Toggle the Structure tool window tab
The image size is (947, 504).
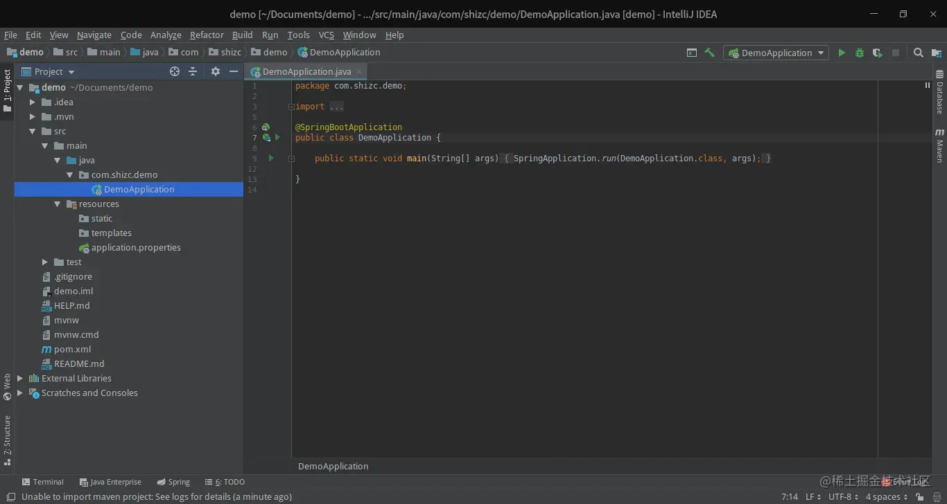click(7, 440)
